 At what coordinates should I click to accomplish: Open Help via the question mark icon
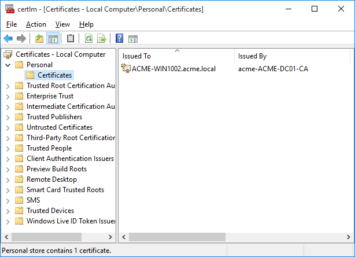119,39
